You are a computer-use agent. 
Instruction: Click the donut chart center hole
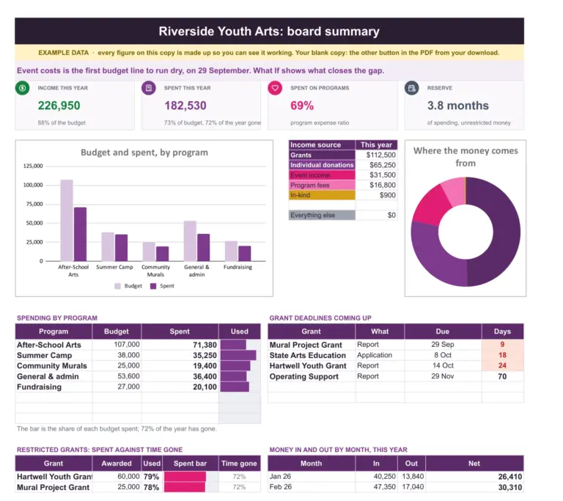click(x=466, y=232)
